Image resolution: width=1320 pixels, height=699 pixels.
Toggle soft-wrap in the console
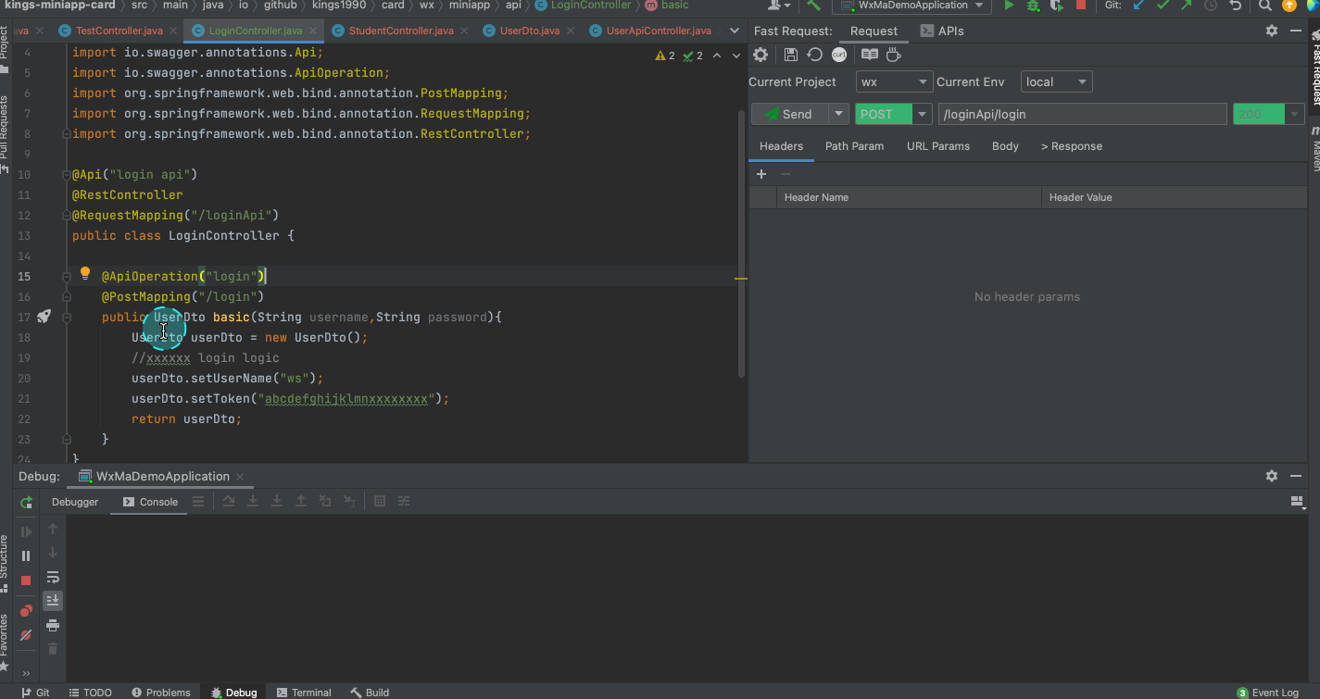point(53,578)
